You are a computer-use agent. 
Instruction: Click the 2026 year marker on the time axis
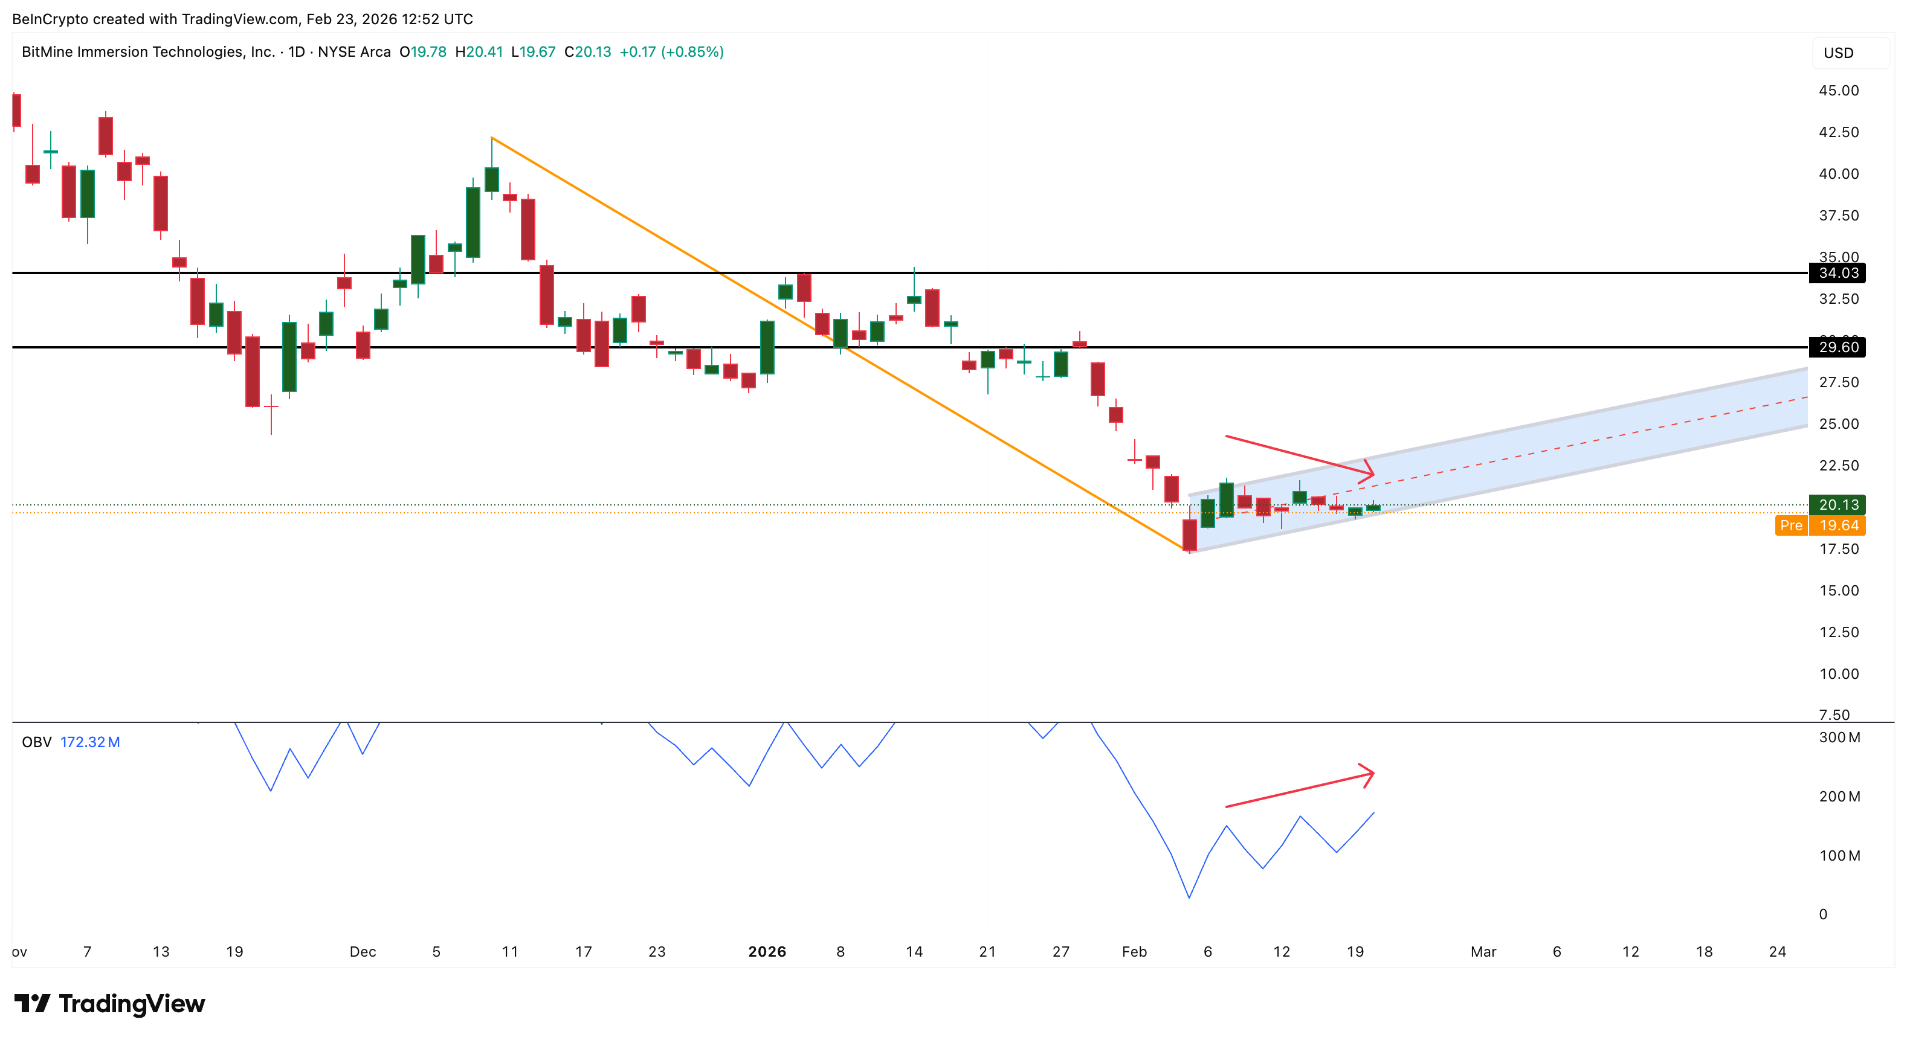[x=767, y=952]
